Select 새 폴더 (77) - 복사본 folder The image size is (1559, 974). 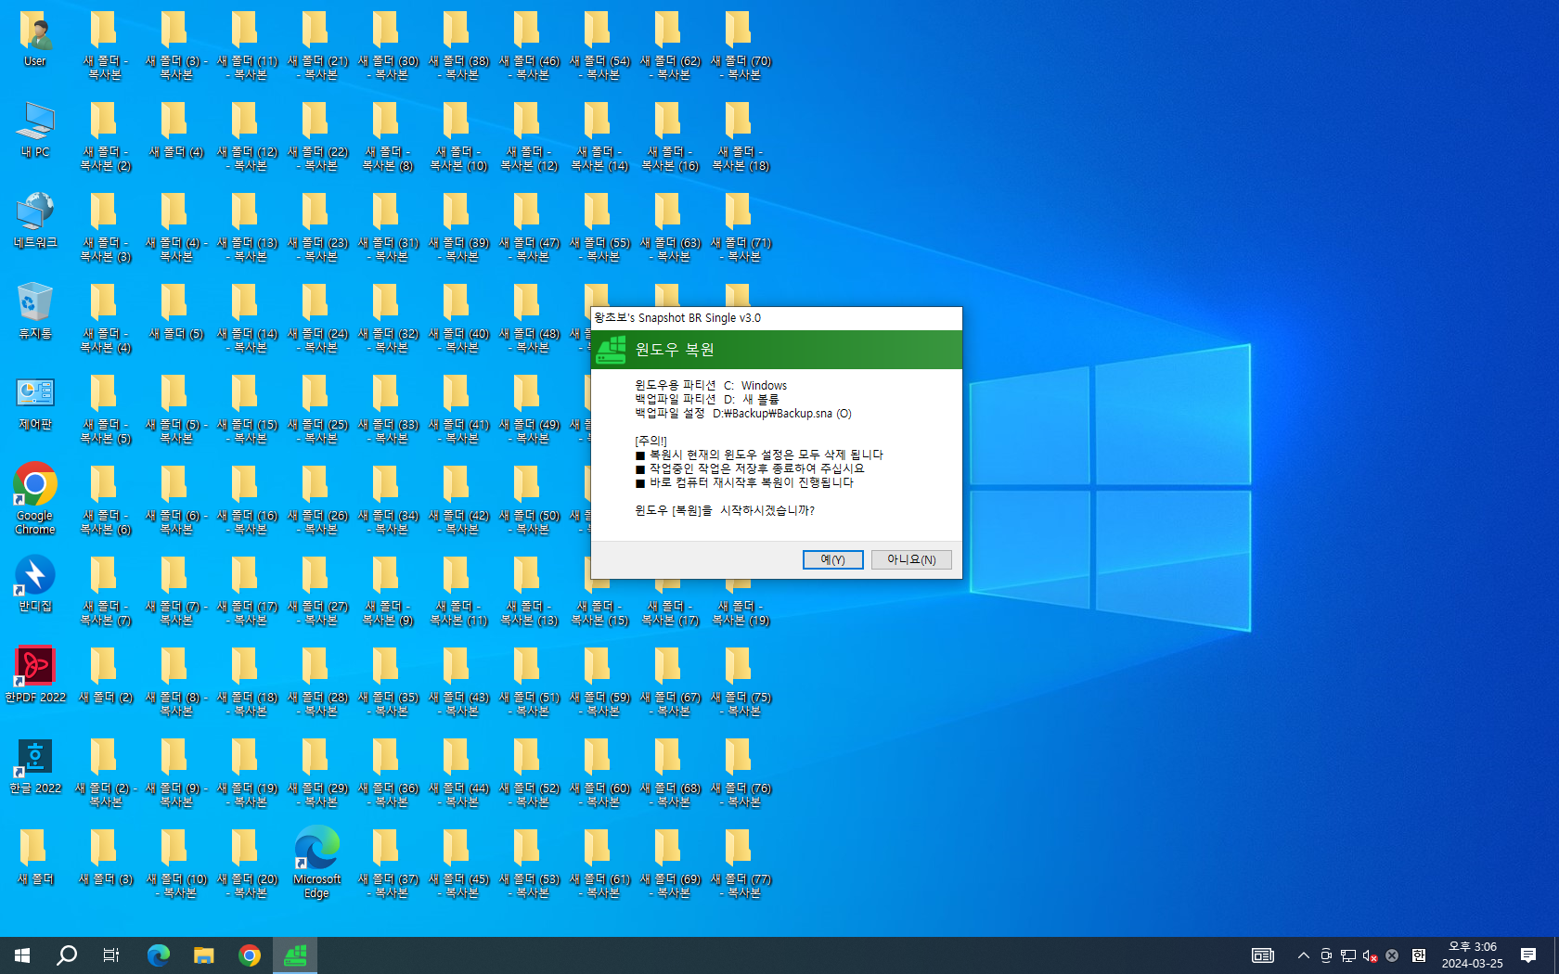[x=741, y=863]
